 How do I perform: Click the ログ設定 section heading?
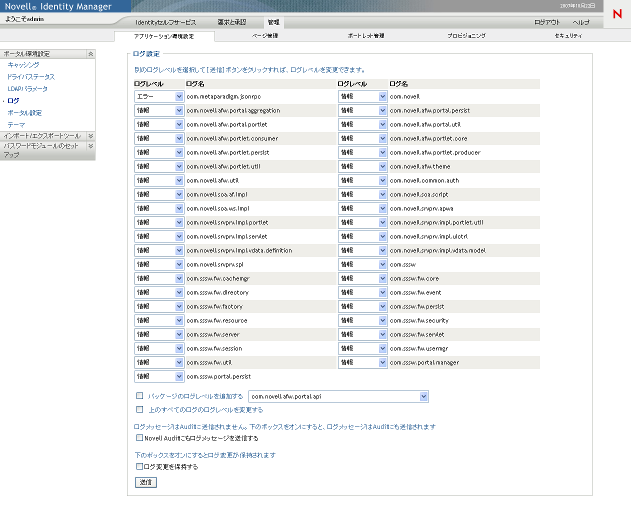click(146, 54)
